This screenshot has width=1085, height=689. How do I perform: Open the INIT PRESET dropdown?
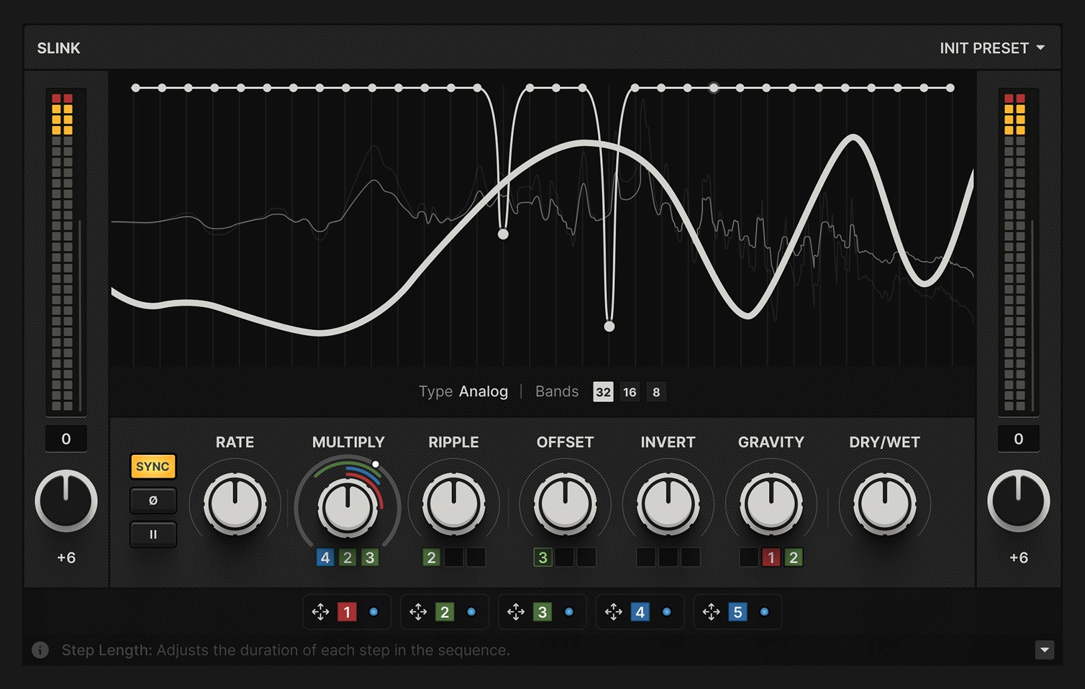tap(993, 47)
